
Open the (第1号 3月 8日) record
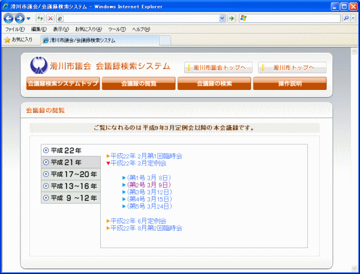coord(149,177)
